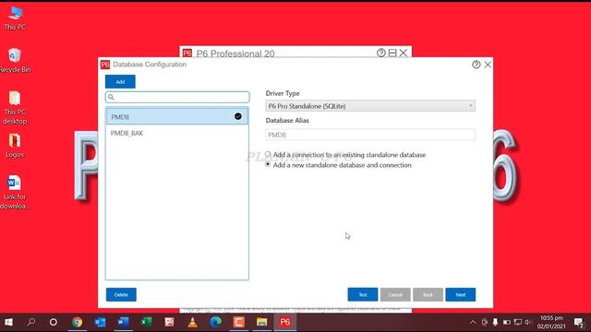
Task: Open the Link for download Word document
Action: click(15, 193)
